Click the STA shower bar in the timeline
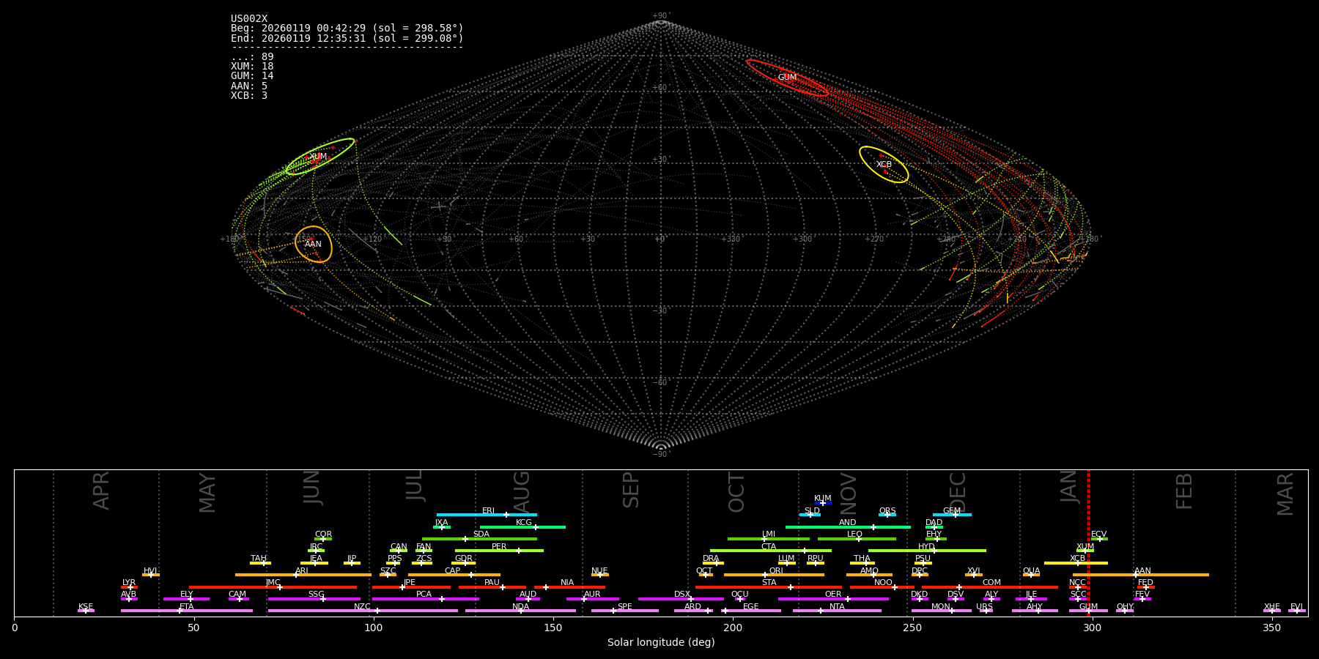Viewport: 1319px width, 659px height. (769, 587)
